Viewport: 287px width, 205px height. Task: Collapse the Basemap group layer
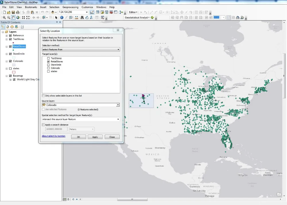coord(7,76)
